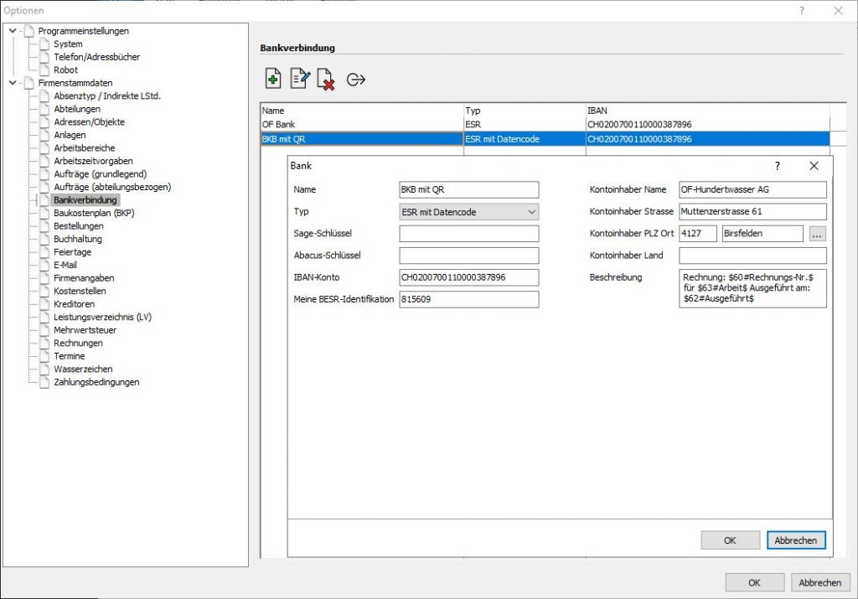Image resolution: width=858 pixels, height=599 pixels.
Task: Select Robot tree item
Action: (65, 70)
